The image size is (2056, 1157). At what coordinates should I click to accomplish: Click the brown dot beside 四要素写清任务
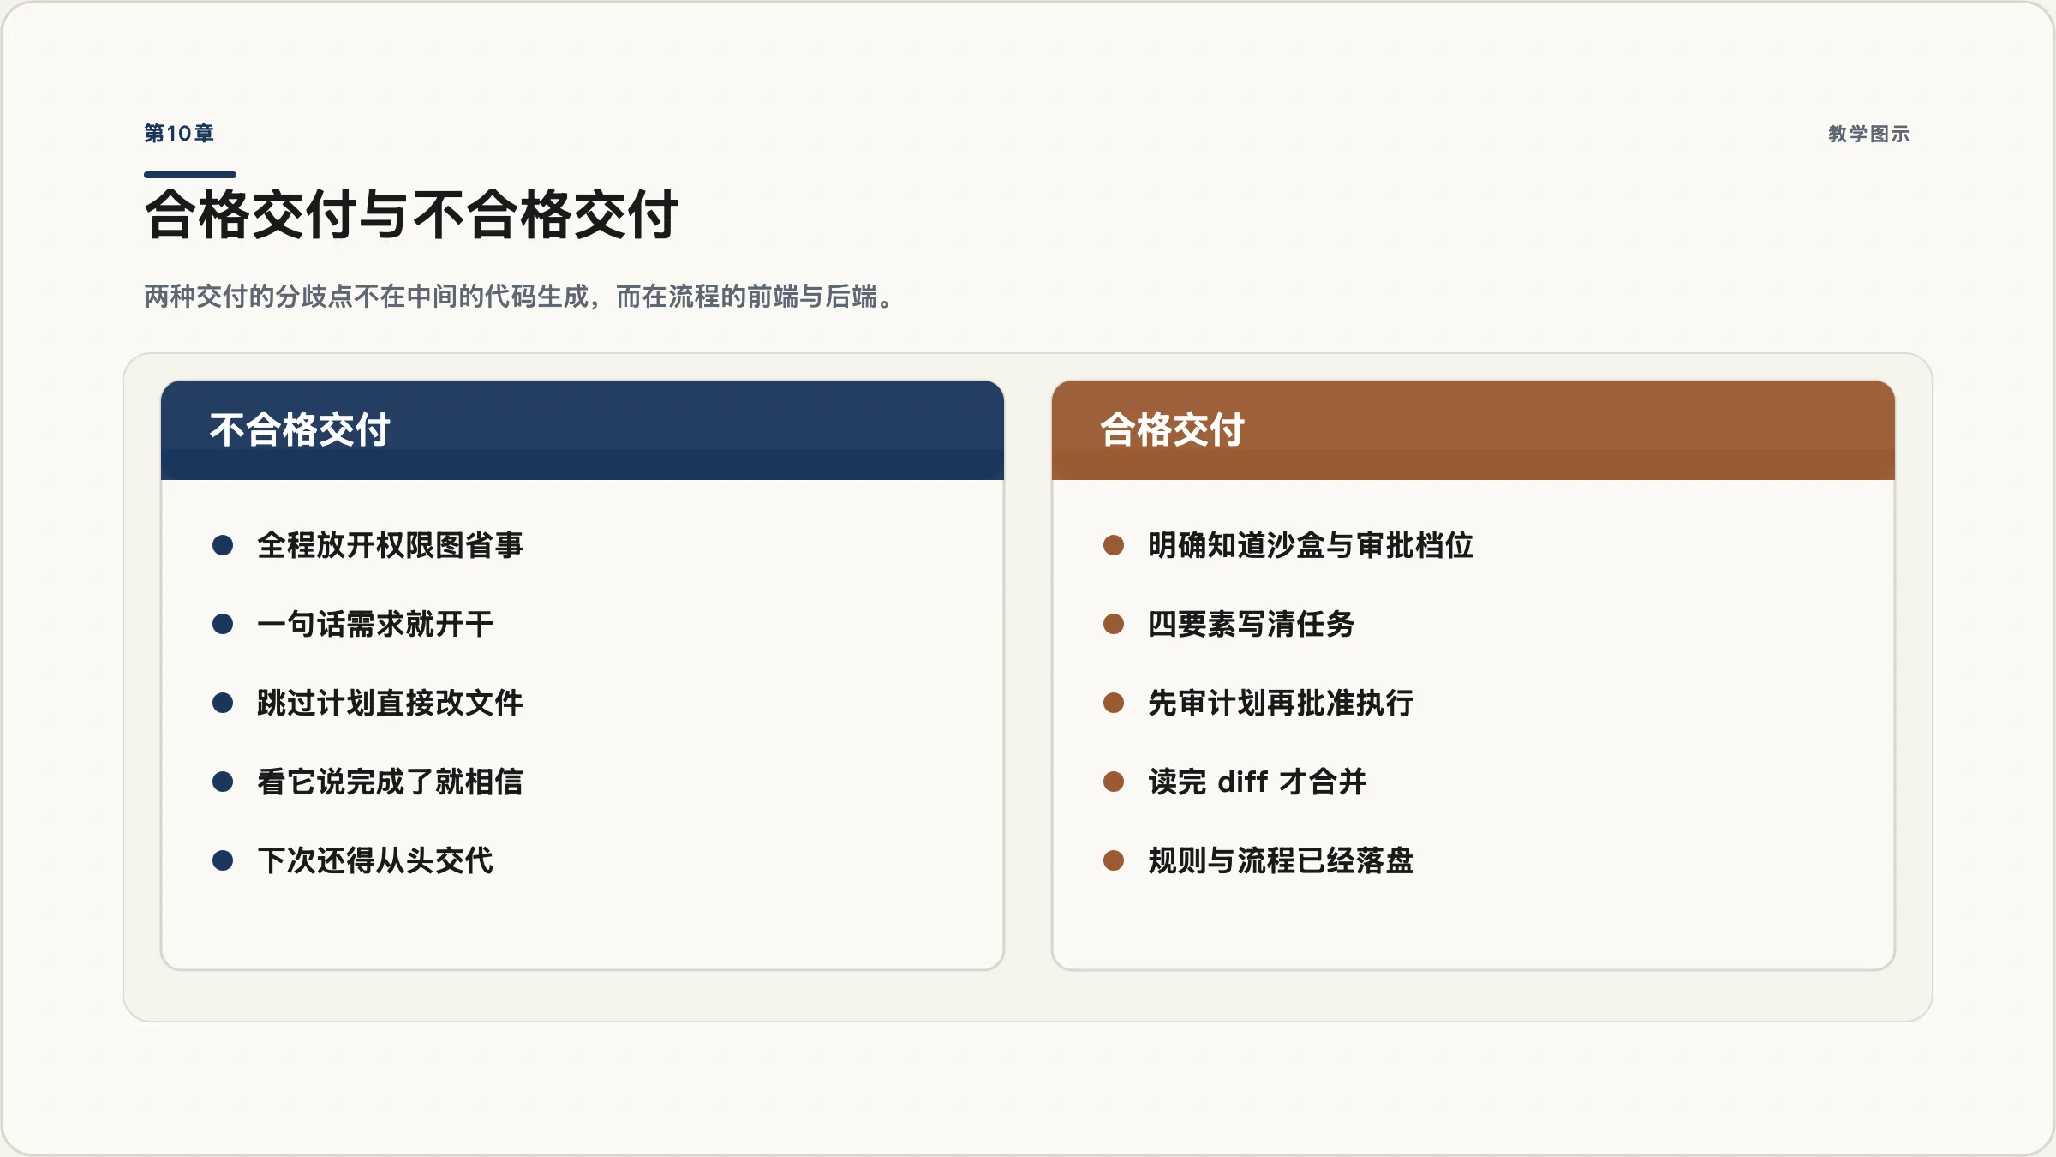1114,624
